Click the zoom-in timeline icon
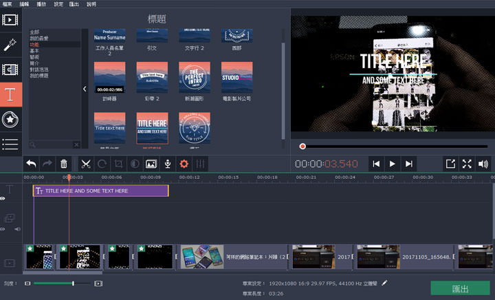The width and height of the screenshot is (495, 300). [98, 283]
